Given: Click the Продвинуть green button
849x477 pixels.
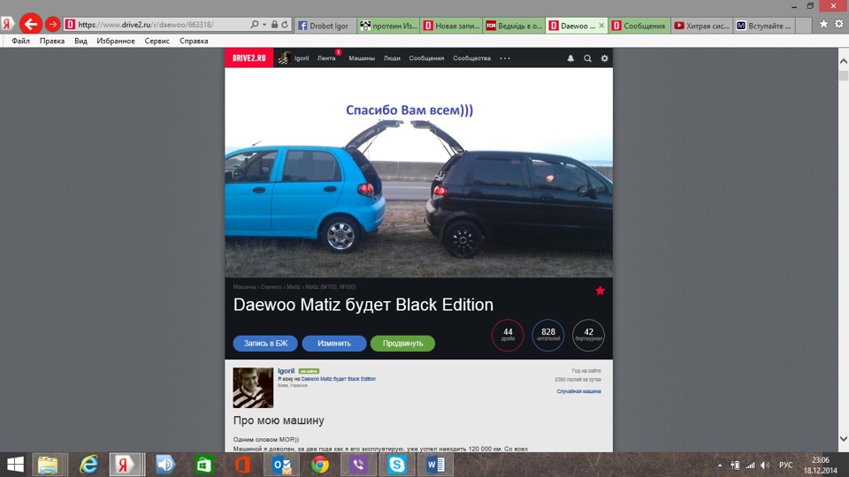Looking at the screenshot, I should click(403, 344).
